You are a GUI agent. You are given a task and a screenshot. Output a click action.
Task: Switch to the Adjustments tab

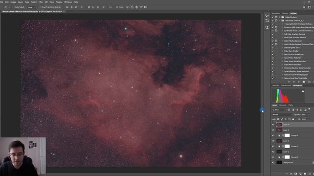coord(286,86)
